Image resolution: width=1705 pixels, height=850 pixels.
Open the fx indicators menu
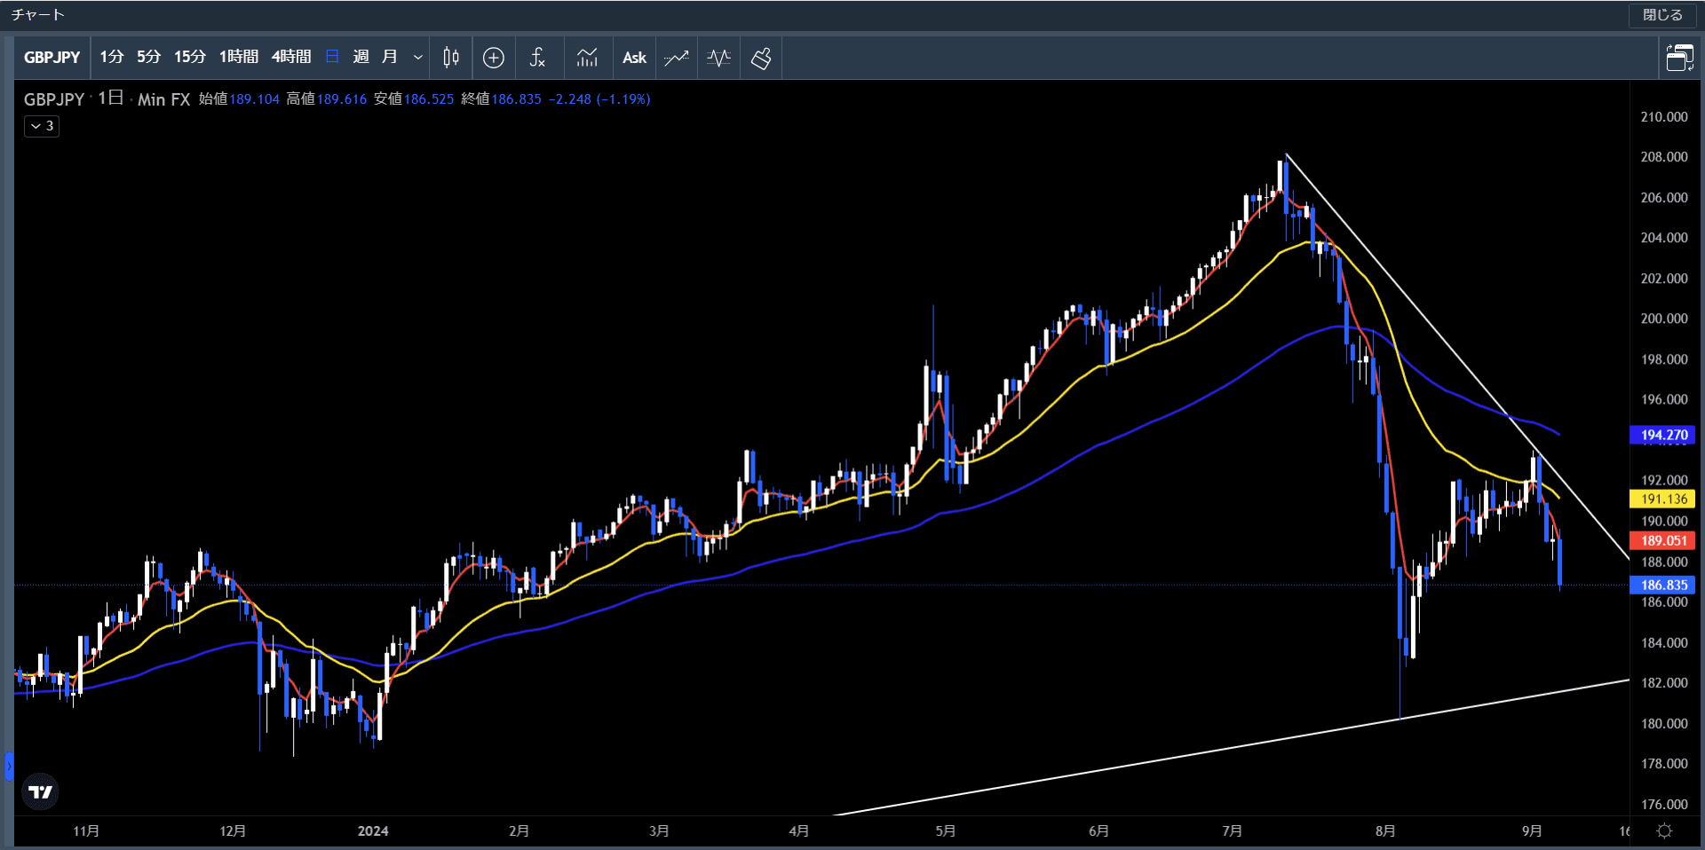tap(537, 58)
